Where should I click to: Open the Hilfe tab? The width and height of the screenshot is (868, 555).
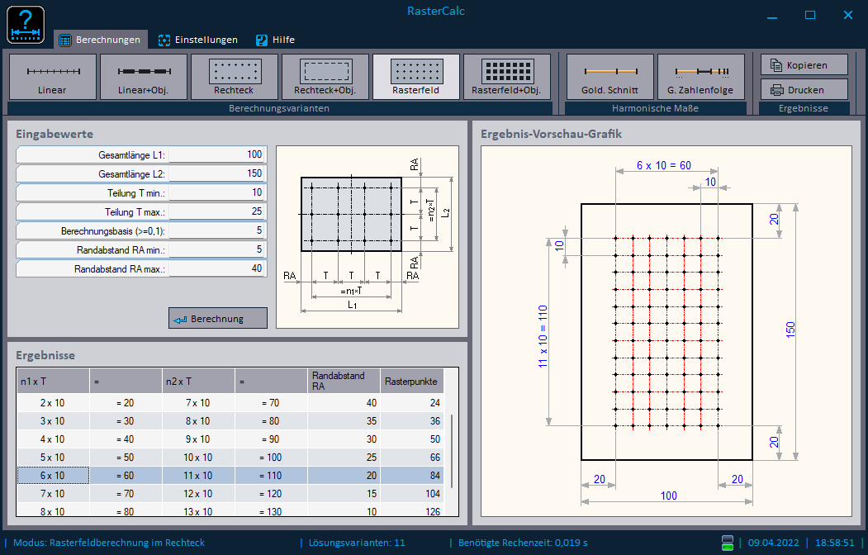pos(274,39)
